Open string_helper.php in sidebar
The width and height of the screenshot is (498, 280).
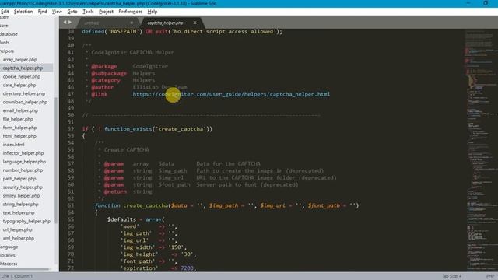coord(21,204)
